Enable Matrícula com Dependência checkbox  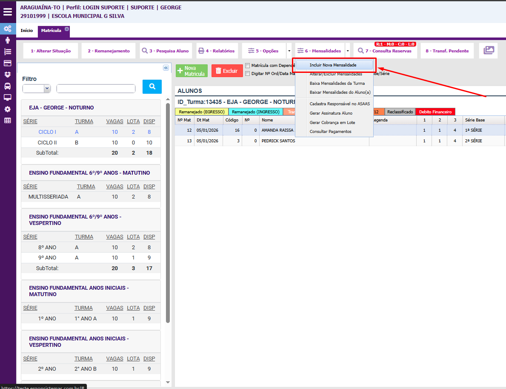(247, 66)
